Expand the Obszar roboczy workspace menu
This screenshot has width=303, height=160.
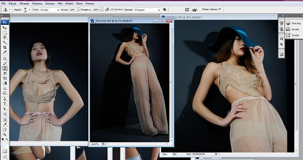pos(211,9)
